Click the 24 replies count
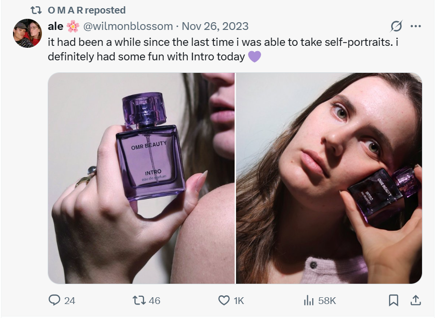 70,301
